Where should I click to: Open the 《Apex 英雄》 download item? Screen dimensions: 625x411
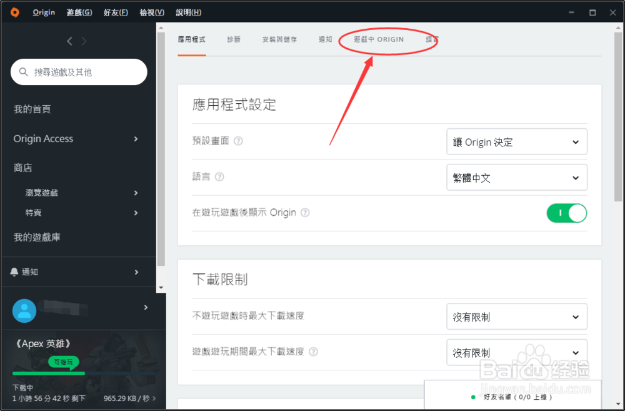pos(42,343)
